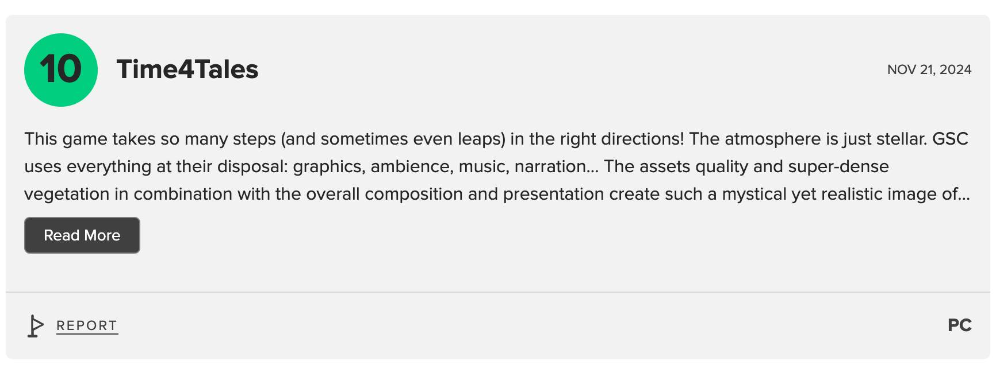996x365 pixels.
Task: Select the PC platform label
Action: click(x=959, y=325)
